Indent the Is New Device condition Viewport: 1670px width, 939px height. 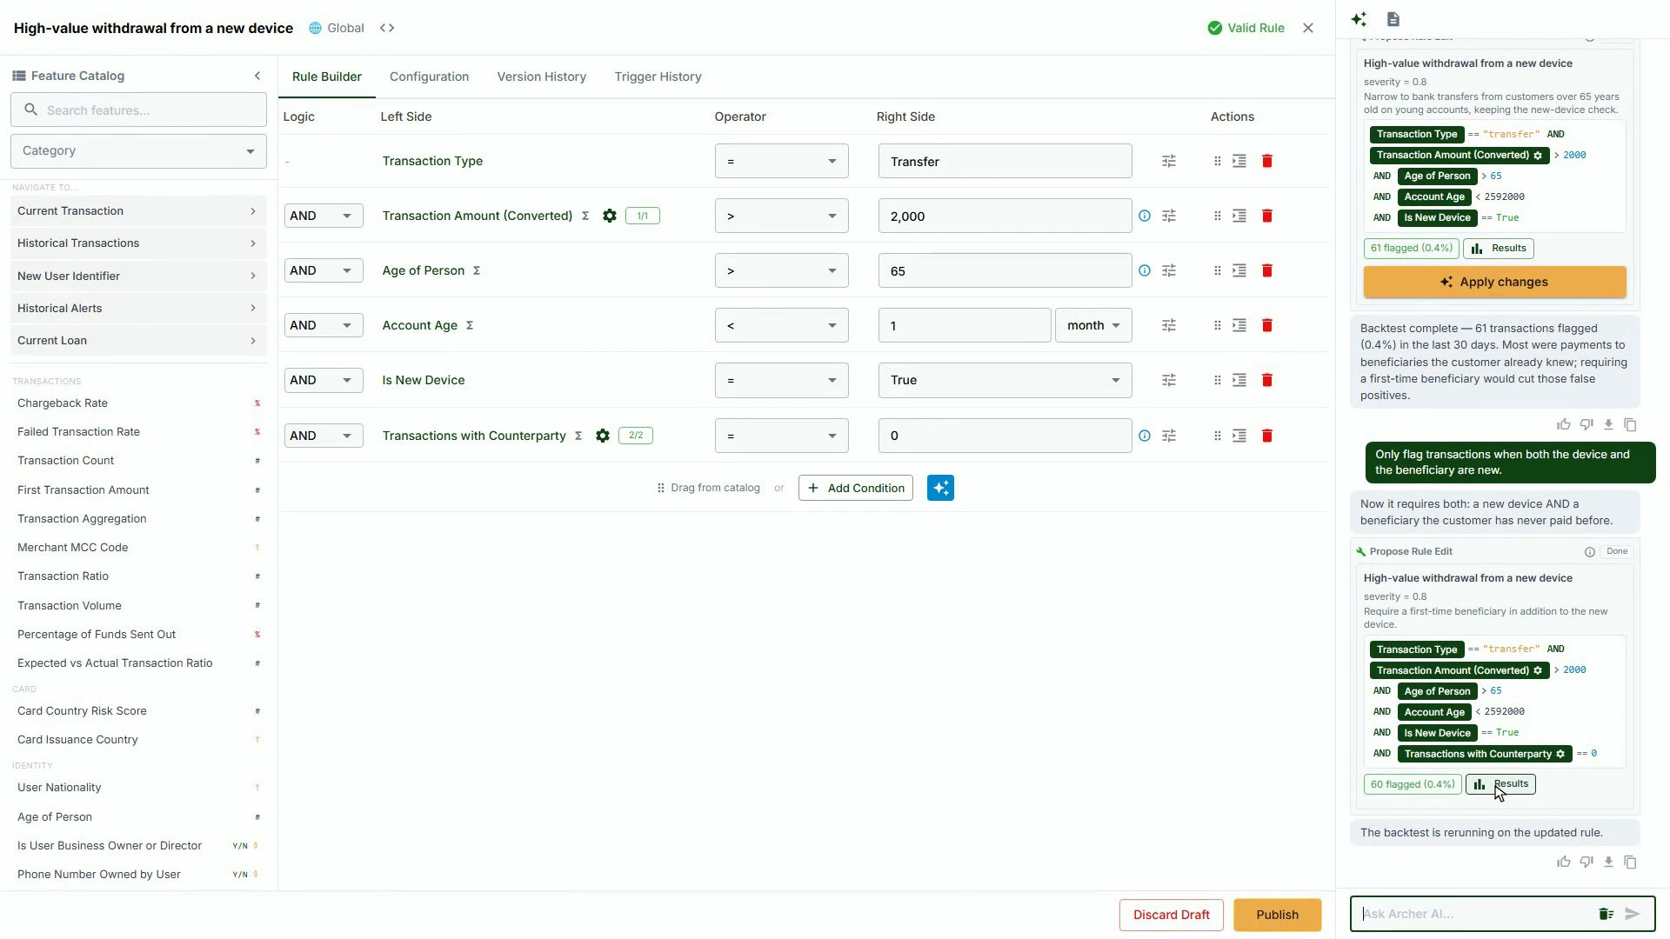(1239, 380)
